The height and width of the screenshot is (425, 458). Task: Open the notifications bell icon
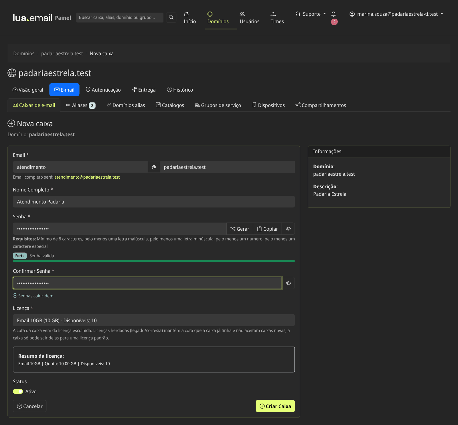tap(333, 14)
